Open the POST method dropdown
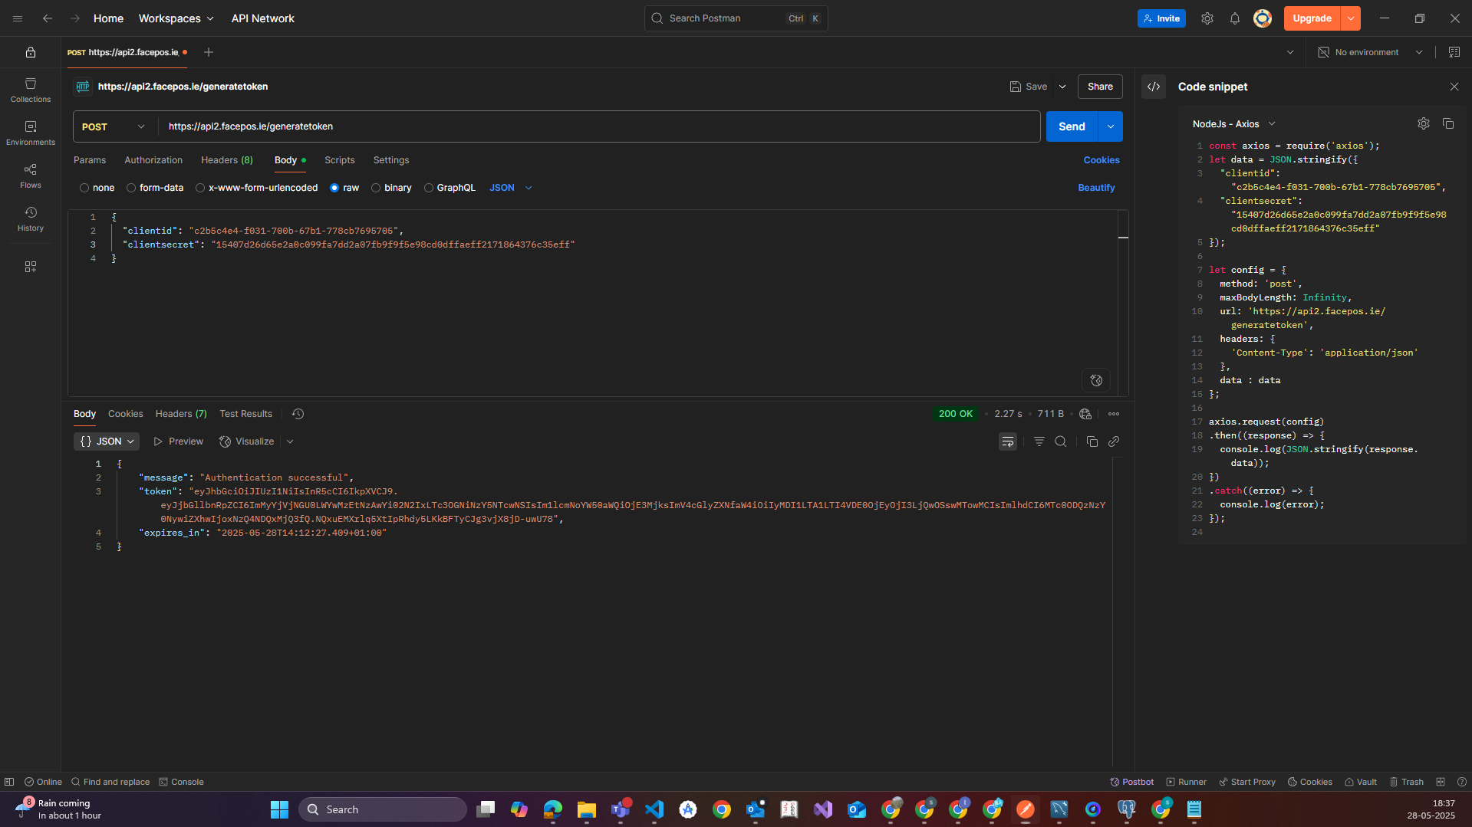 (x=114, y=126)
